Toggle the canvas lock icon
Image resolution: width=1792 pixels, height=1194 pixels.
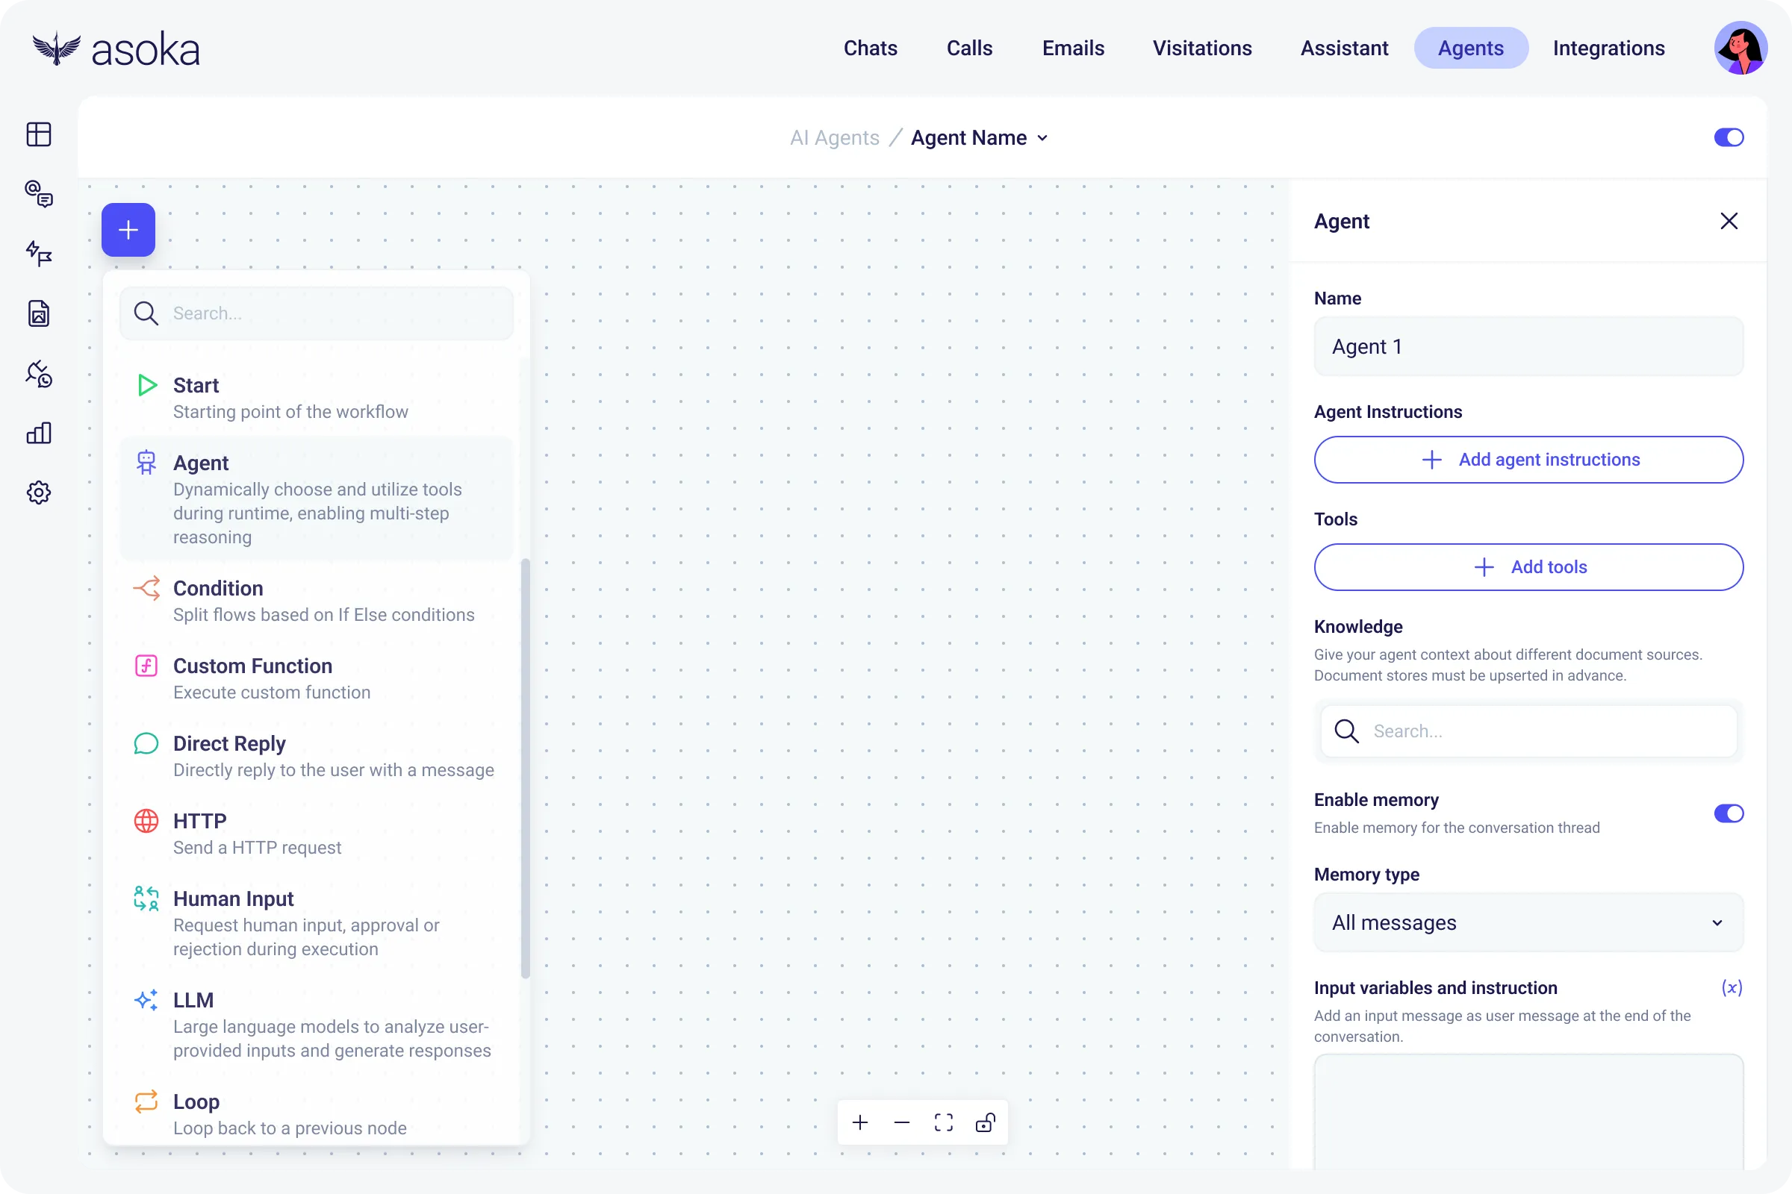pyautogui.click(x=985, y=1122)
